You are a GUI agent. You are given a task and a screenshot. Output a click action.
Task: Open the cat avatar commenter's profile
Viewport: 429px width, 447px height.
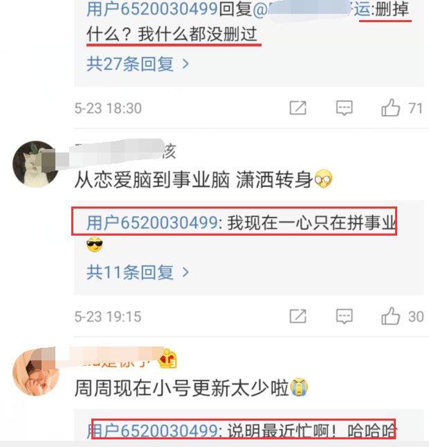(x=35, y=164)
